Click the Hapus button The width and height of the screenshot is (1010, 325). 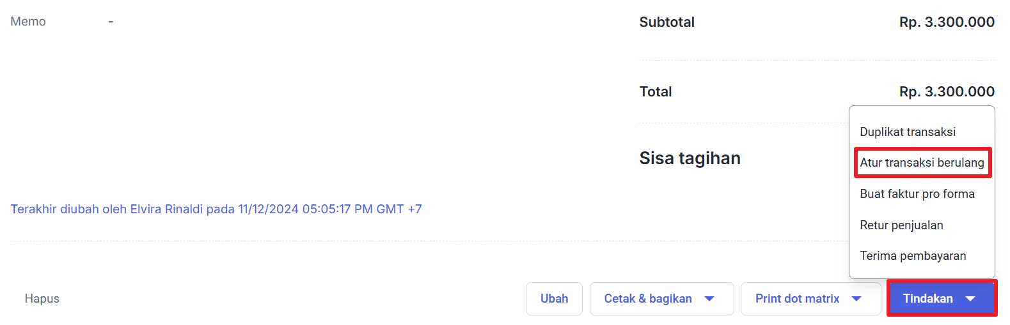pyautogui.click(x=42, y=299)
